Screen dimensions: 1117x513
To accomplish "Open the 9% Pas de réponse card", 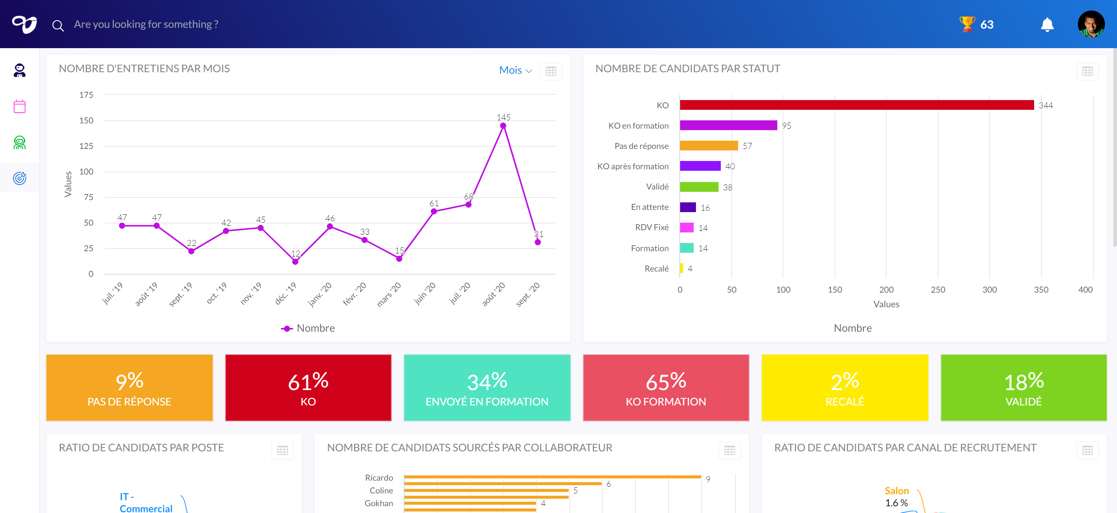I will coord(129,387).
